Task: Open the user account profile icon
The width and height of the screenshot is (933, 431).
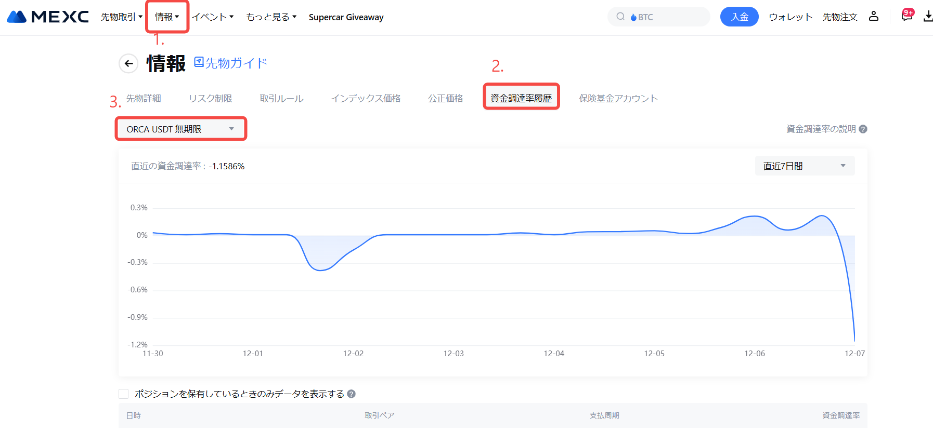Action: [874, 17]
